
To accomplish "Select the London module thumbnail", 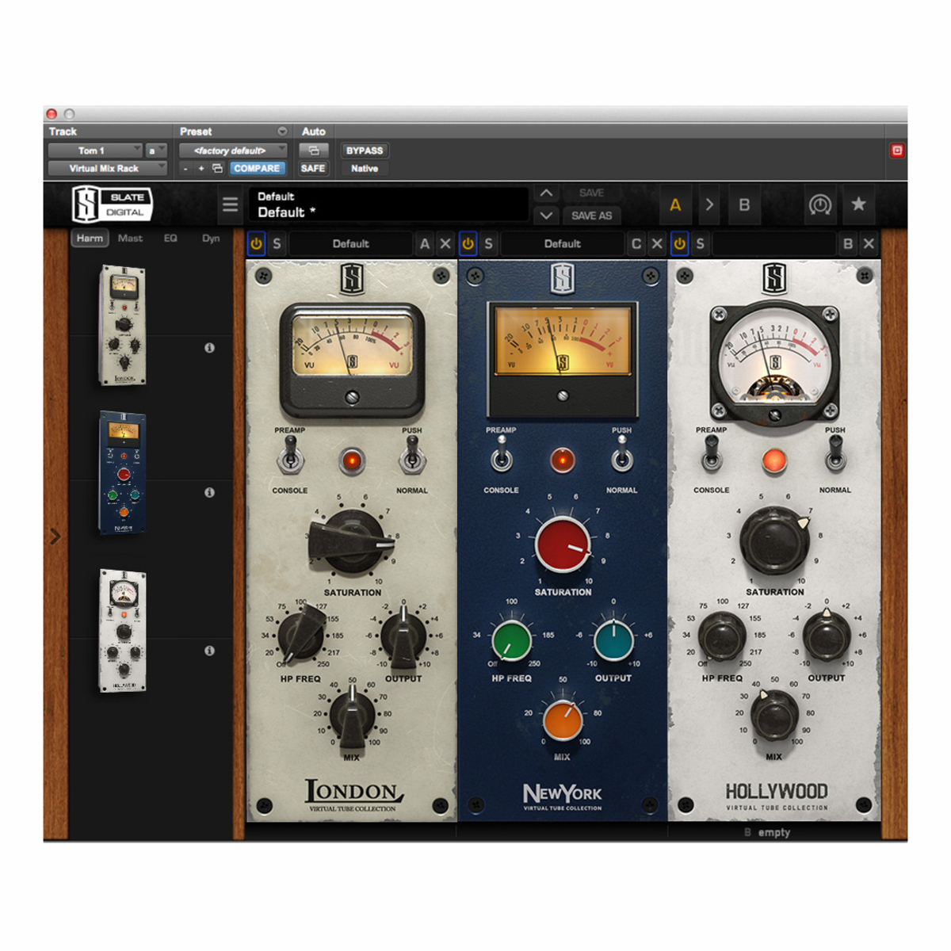I will coord(123,325).
